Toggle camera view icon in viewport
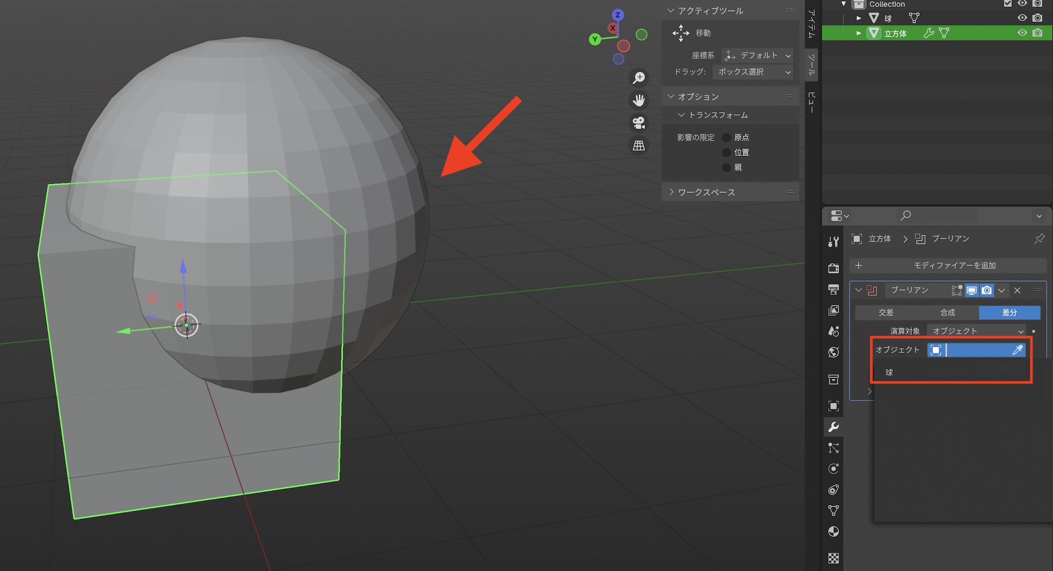The width and height of the screenshot is (1053, 571). click(639, 123)
